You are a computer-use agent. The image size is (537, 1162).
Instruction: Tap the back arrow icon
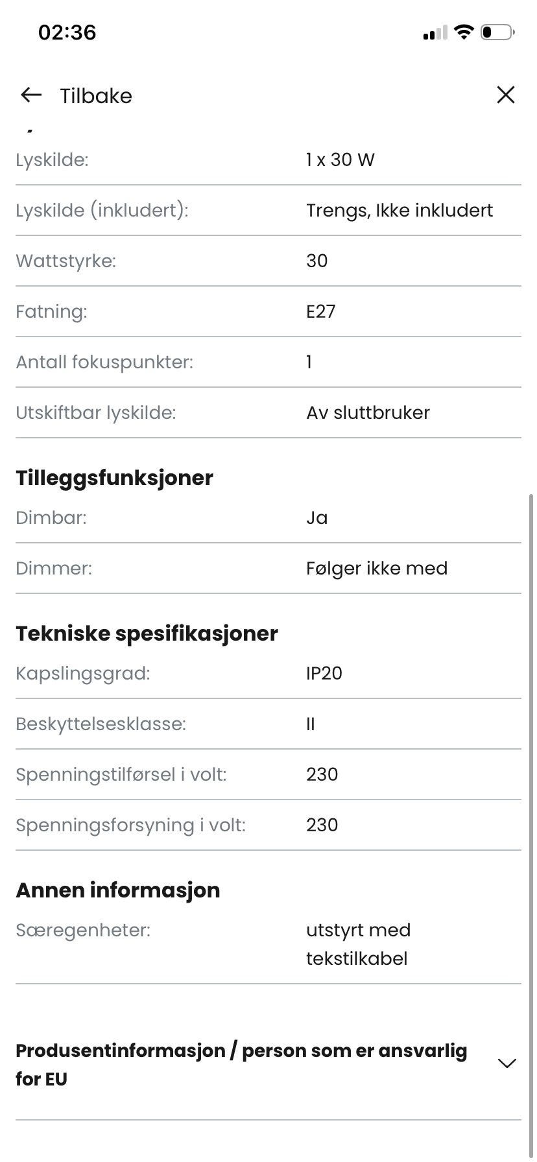pyautogui.click(x=31, y=95)
